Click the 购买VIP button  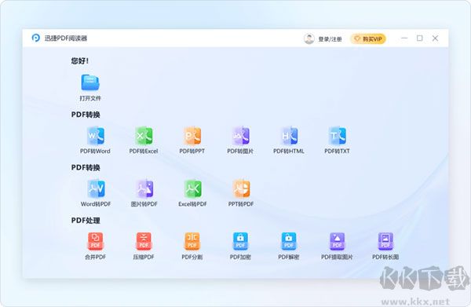[368, 38]
